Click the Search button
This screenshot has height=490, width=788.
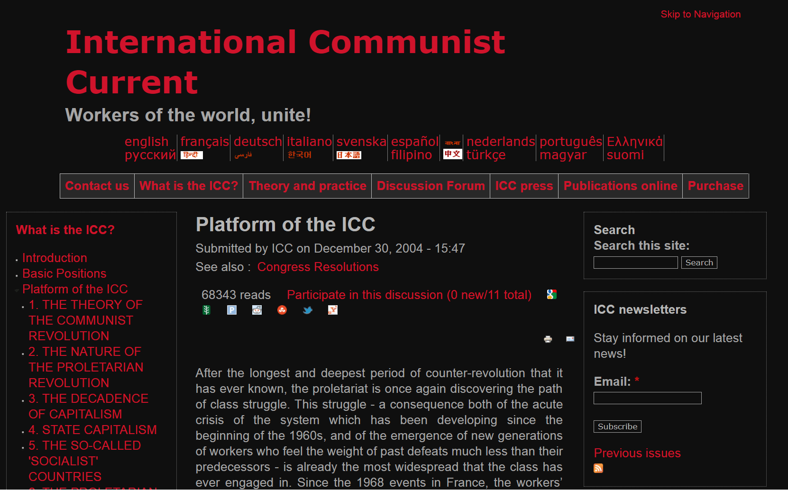(699, 263)
